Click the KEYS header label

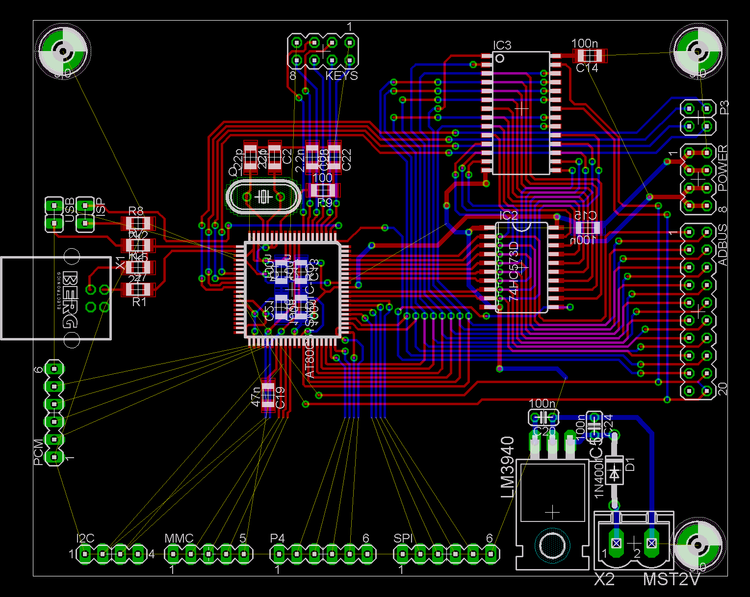point(341,76)
